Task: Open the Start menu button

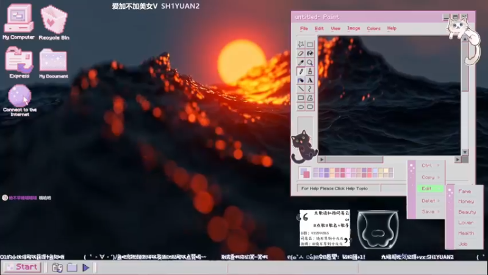Action: (23, 267)
